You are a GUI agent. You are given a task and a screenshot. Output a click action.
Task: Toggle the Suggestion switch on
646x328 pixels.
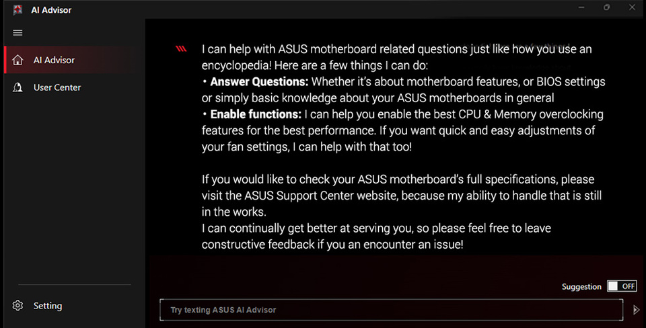tap(621, 286)
